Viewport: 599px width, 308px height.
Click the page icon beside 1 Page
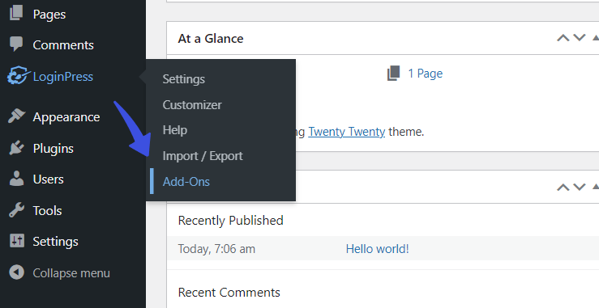[x=393, y=73]
